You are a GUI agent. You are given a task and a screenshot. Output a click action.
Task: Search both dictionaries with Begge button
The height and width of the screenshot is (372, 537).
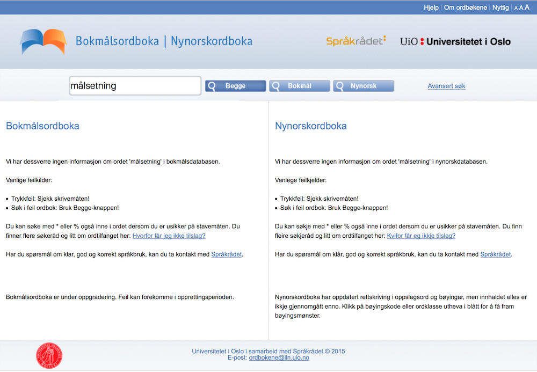point(235,86)
